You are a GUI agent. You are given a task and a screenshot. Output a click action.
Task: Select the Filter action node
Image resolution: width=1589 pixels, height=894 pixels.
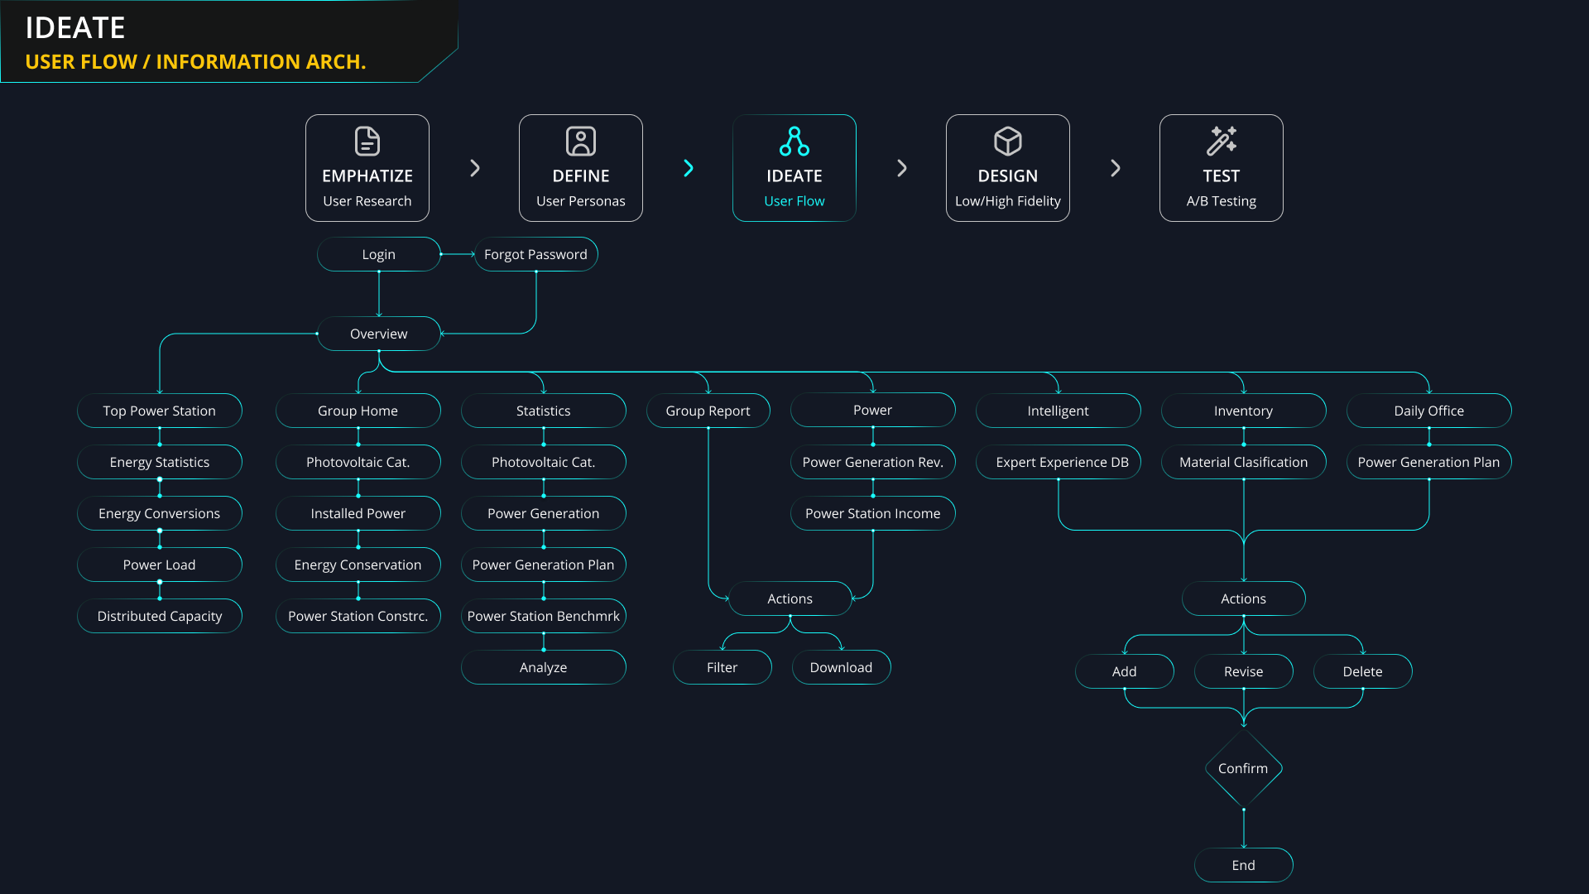pyautogui.click(x=722, y=667)
